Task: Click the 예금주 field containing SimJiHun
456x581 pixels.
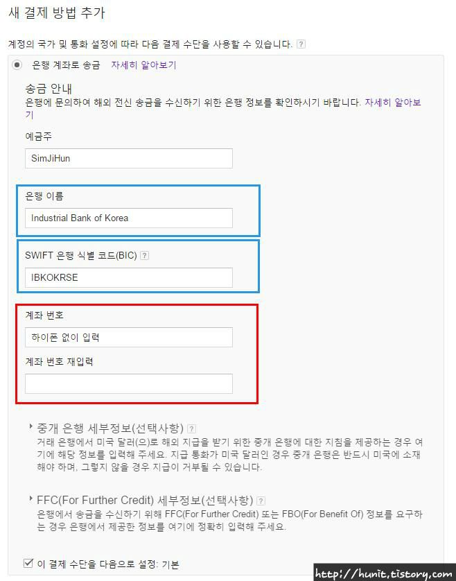Action: pos(129,159)
